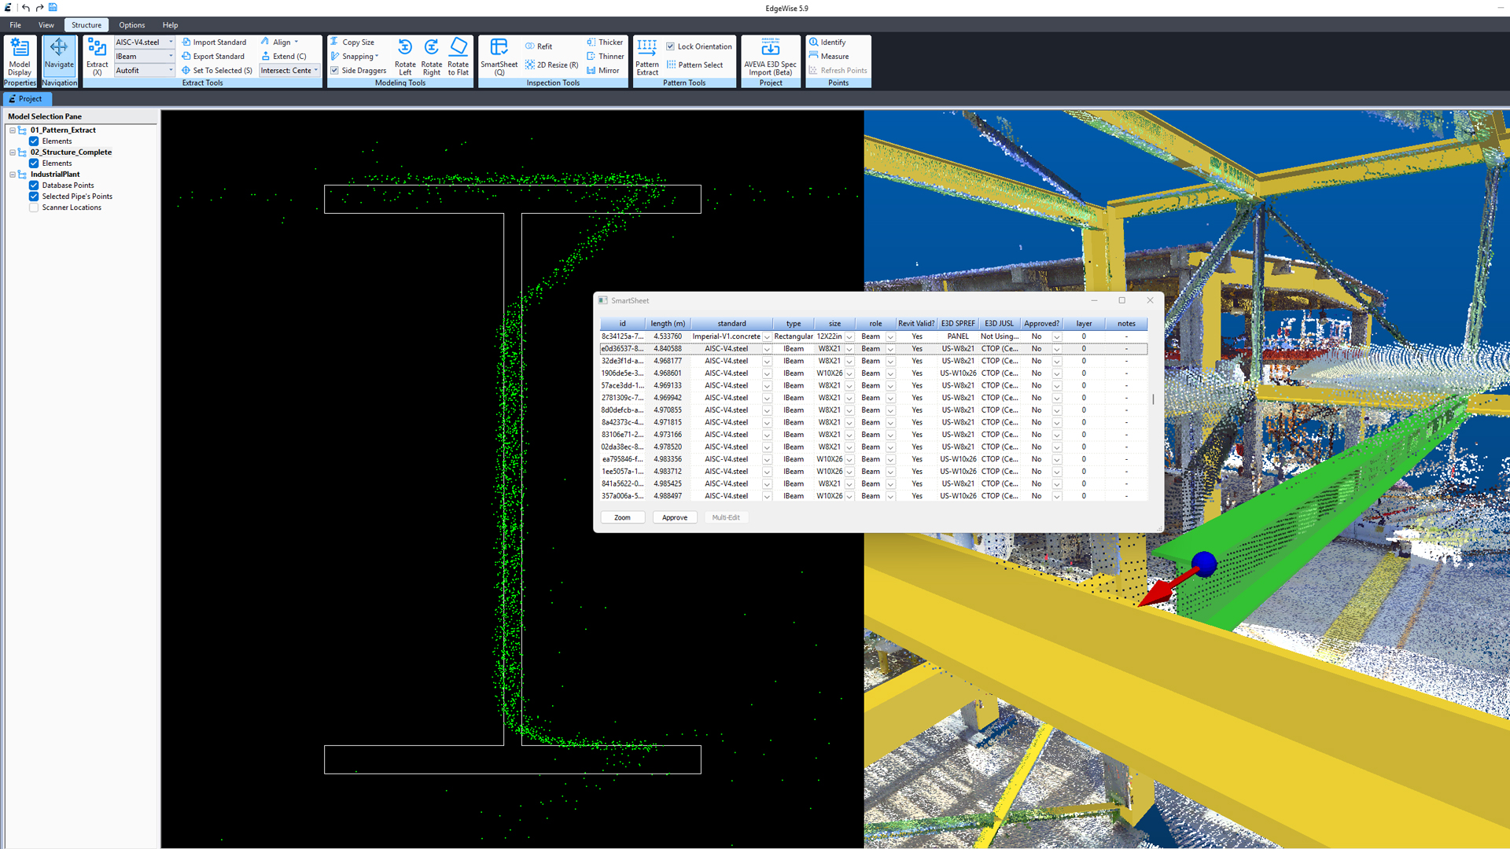Uncheck Database Points under IndustrialPlant
Screen dimensions: 1510x849
(x=34, y=185)
